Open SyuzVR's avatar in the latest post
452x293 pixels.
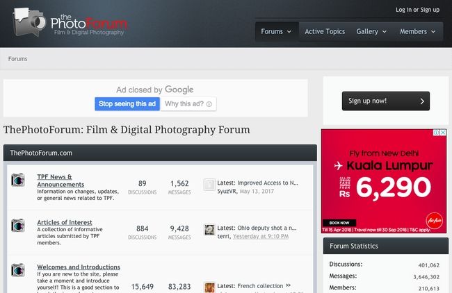click(209, 184)
